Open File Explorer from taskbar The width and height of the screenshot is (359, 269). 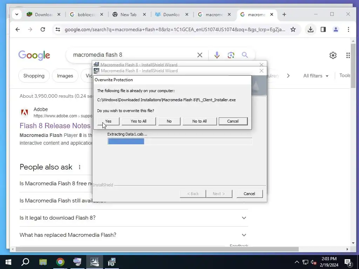(43, 262)
